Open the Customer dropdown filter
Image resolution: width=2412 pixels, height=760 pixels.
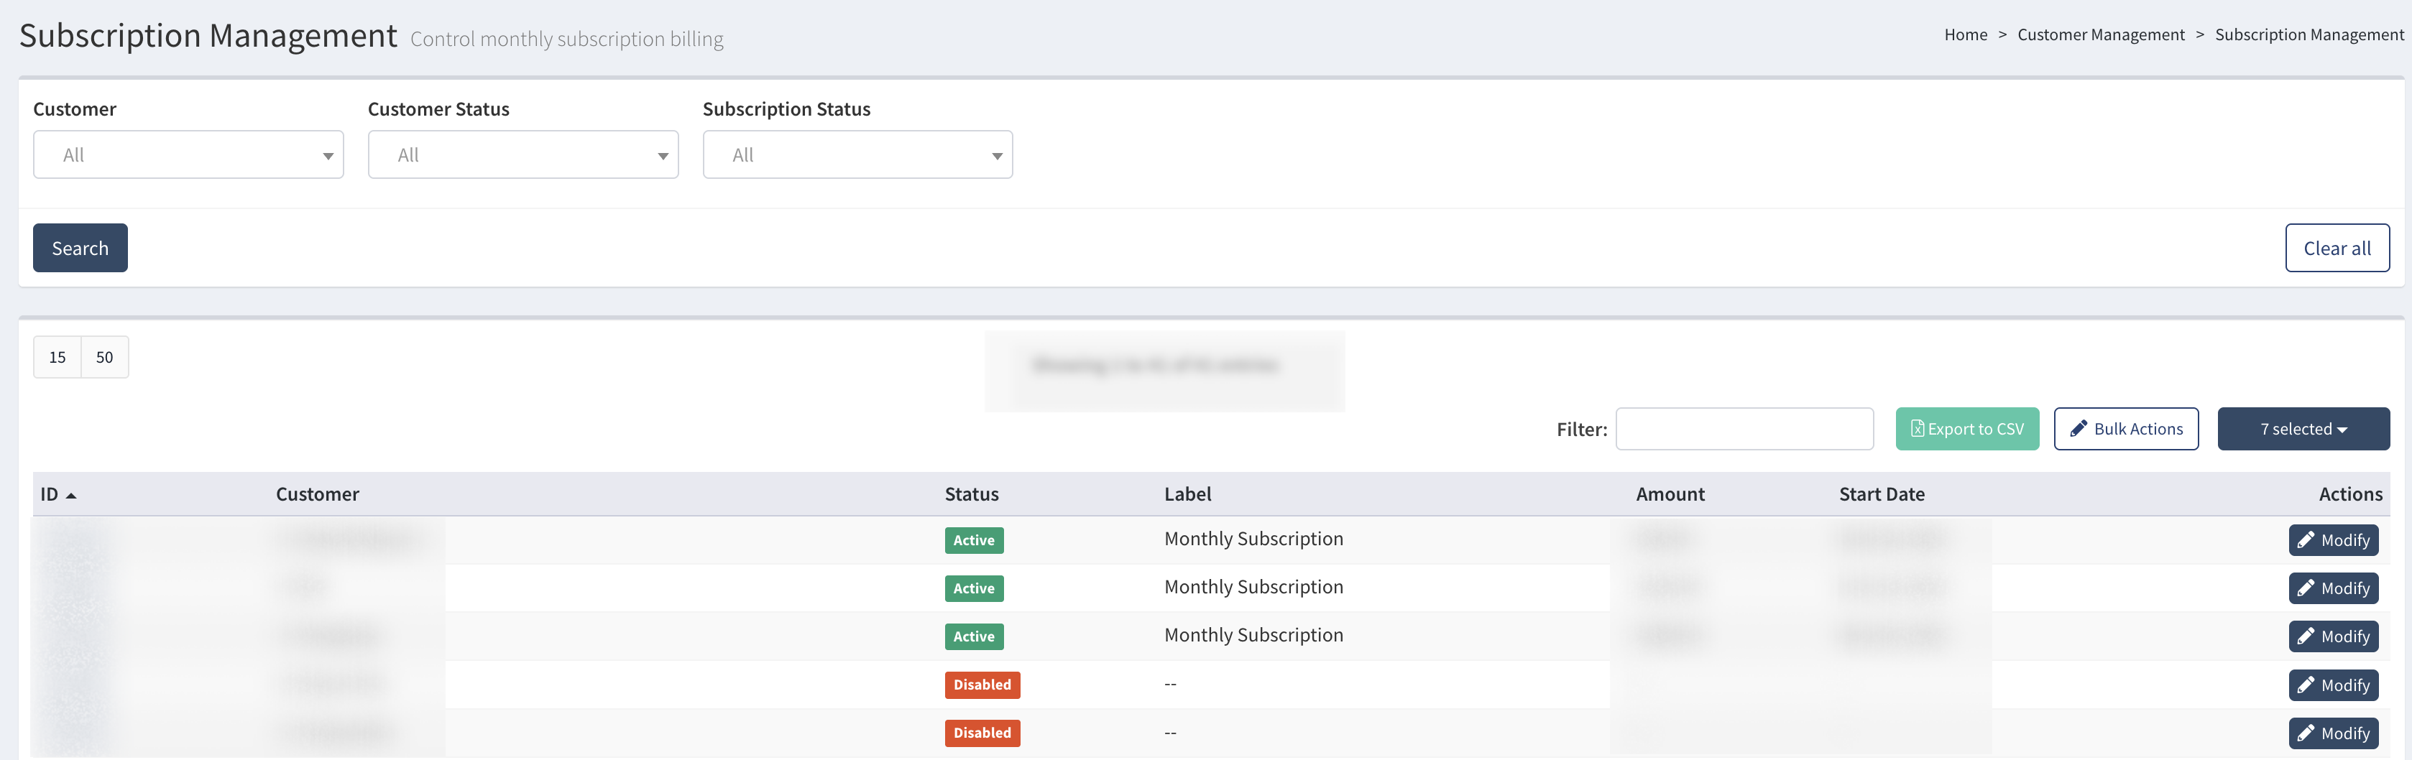coord(188,155)
